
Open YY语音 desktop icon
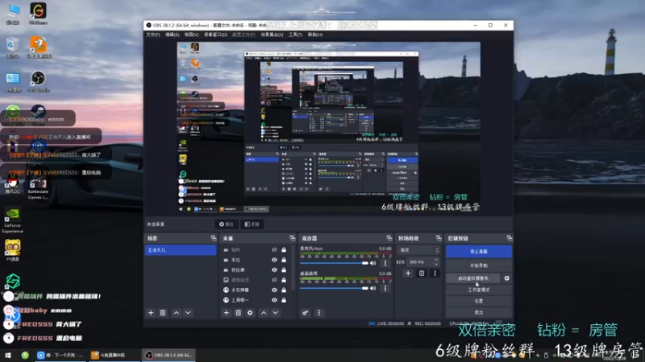13,250
